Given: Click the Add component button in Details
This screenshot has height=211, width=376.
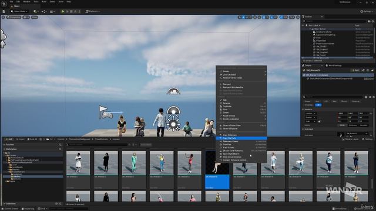Looking at the screenshot, I should point(355,70).
